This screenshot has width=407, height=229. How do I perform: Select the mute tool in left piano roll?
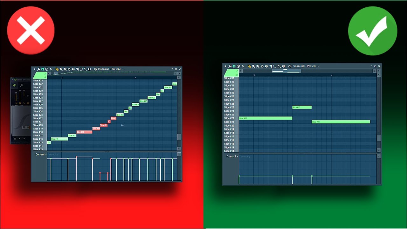pos(73,69)
